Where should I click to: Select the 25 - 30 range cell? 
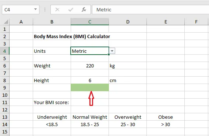click(x=128, y=124)
